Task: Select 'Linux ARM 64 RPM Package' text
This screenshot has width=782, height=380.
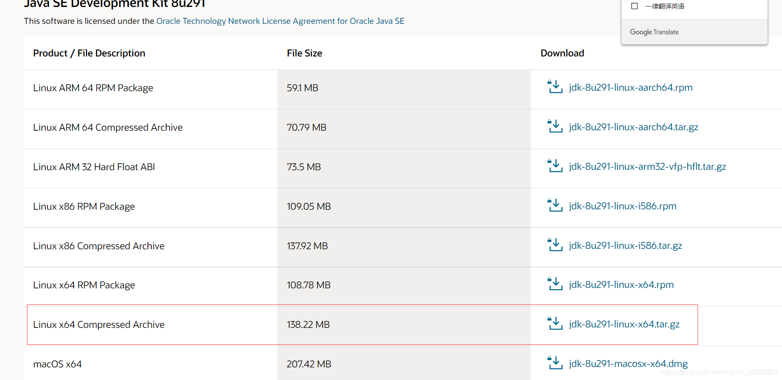Action: pyautogui.click(x=93, y=88)
